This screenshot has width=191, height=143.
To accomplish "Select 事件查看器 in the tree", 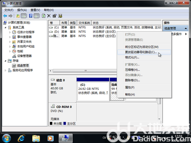I will (24, 37).
